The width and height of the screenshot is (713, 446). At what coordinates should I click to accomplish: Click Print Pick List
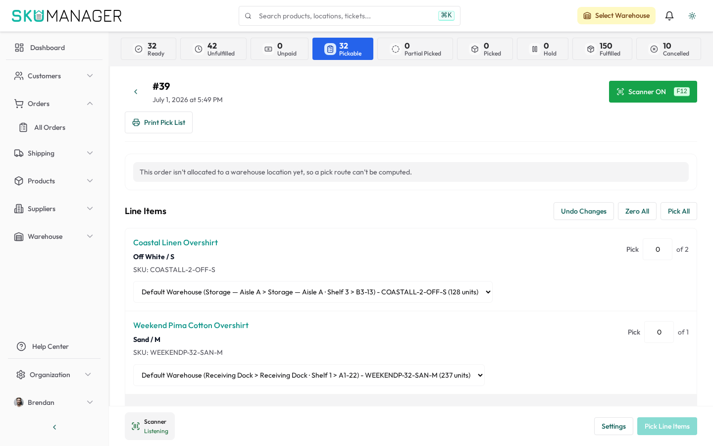point(158,122)
